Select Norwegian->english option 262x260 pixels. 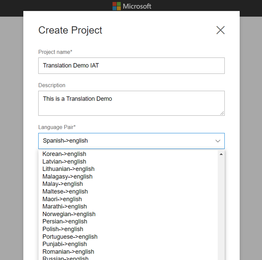(69, 214)
